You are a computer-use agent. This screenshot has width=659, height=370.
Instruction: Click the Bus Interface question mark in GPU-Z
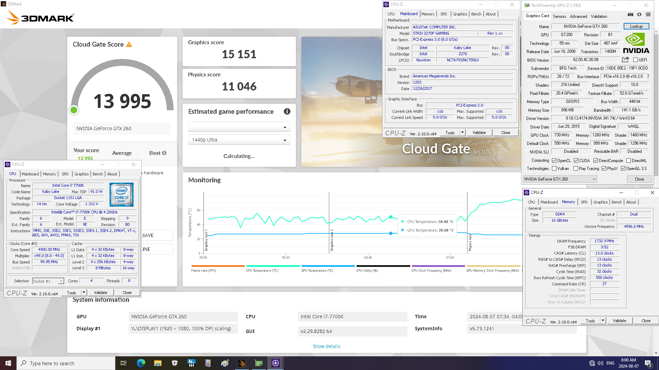648,76
